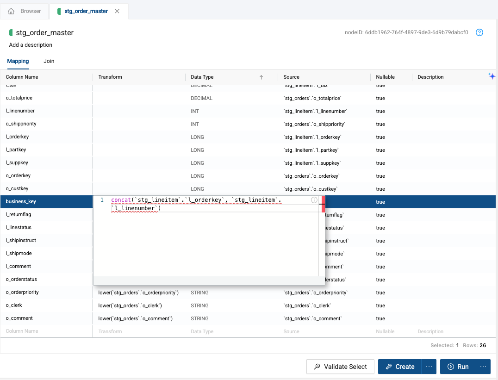Image resolution: width=498 pixels, height=380 pixels.
Task: Click DECIMAL data type of o_totalprice
Action: coord(202,98)
